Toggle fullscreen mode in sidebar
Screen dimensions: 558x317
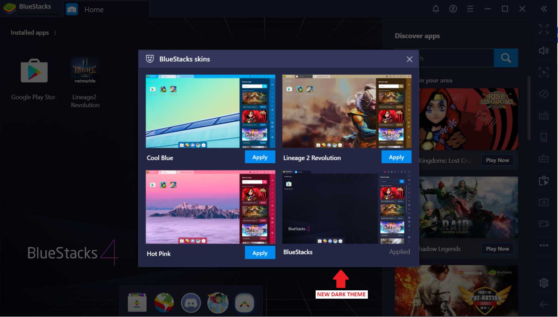(x=544, y=29)
